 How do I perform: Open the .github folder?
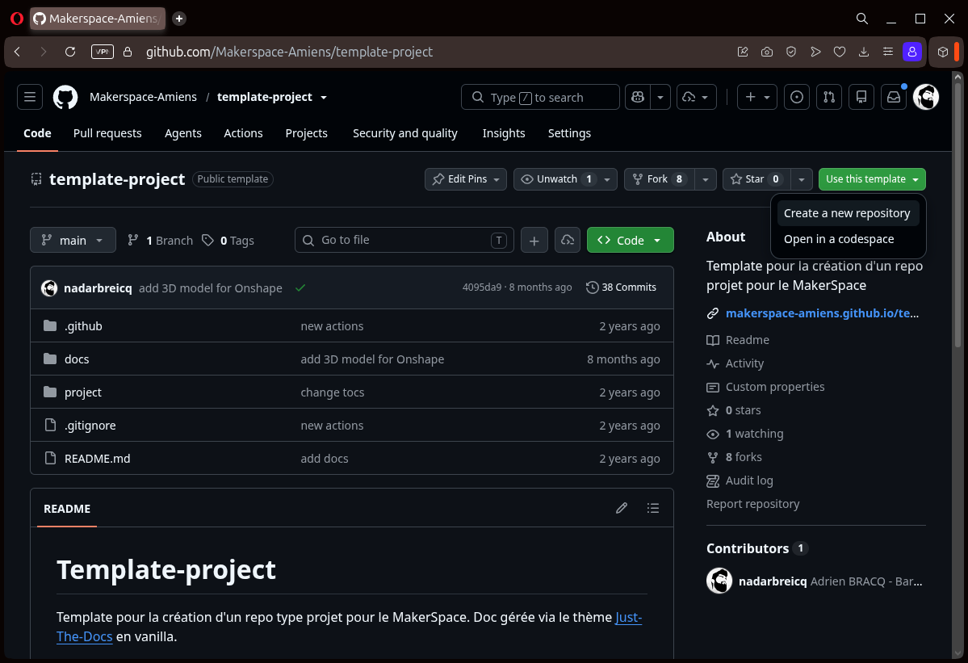point(83,326)
